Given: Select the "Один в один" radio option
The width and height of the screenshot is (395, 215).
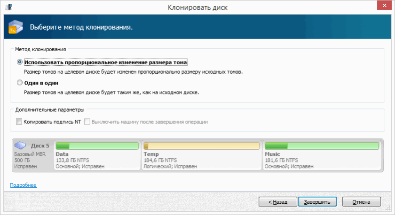Looking at the screenshot, I should [x=20, y=83].
